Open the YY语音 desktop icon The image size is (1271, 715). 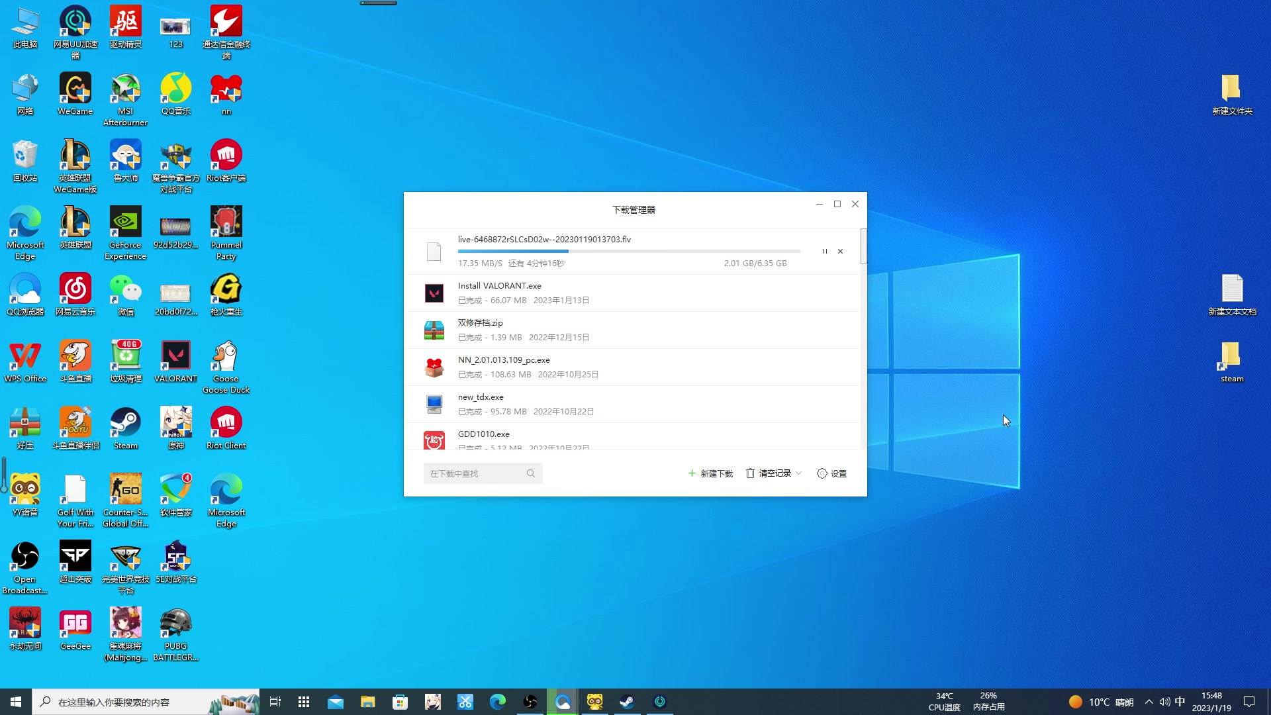point(25,496)
